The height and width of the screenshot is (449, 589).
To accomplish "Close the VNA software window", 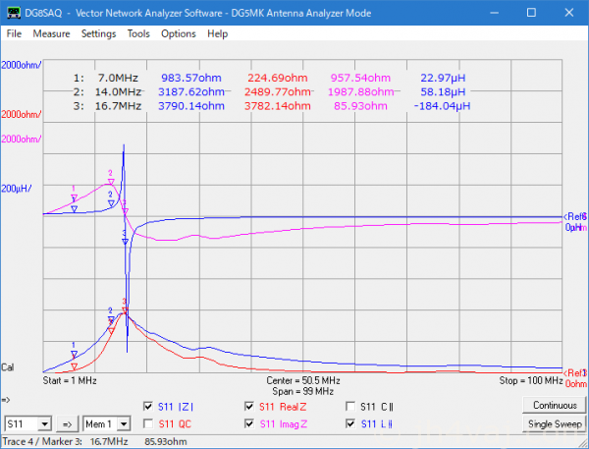I will 569,13.
